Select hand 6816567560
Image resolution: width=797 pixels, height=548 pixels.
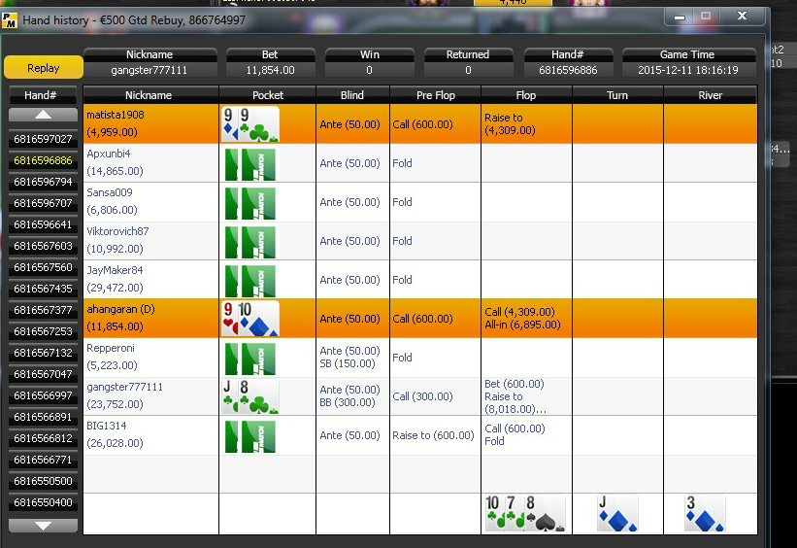click(x=44, y=267)
